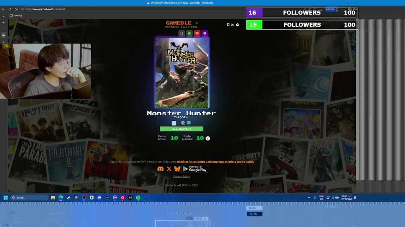Open the statistics chart icon in header
Image resolution: width=405 pixels, height=227 pixels.
(x=233, y=25)
